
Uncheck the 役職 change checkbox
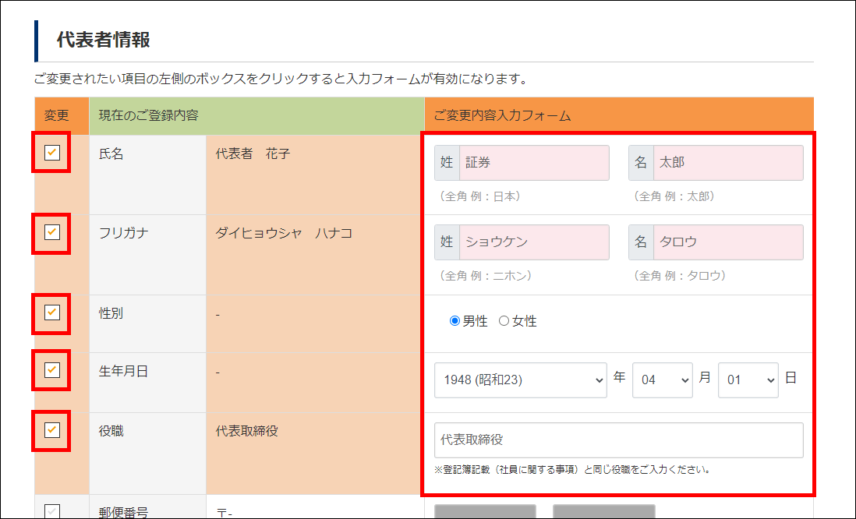pyautogui.click(x=52, y=429)
